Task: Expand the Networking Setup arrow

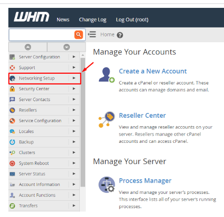Action: tap(74, 78)
